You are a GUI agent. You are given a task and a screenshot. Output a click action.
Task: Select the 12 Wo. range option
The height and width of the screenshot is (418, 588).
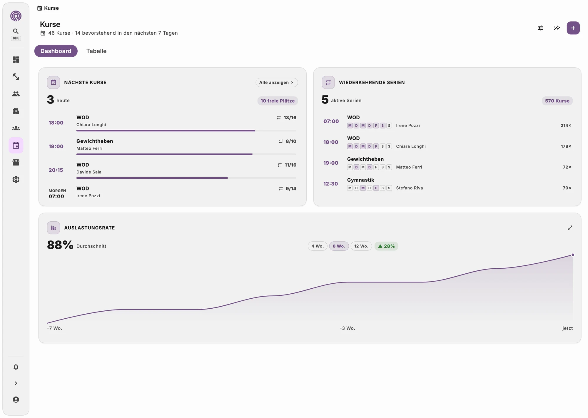pyautogui.click(x=361, y=246)
